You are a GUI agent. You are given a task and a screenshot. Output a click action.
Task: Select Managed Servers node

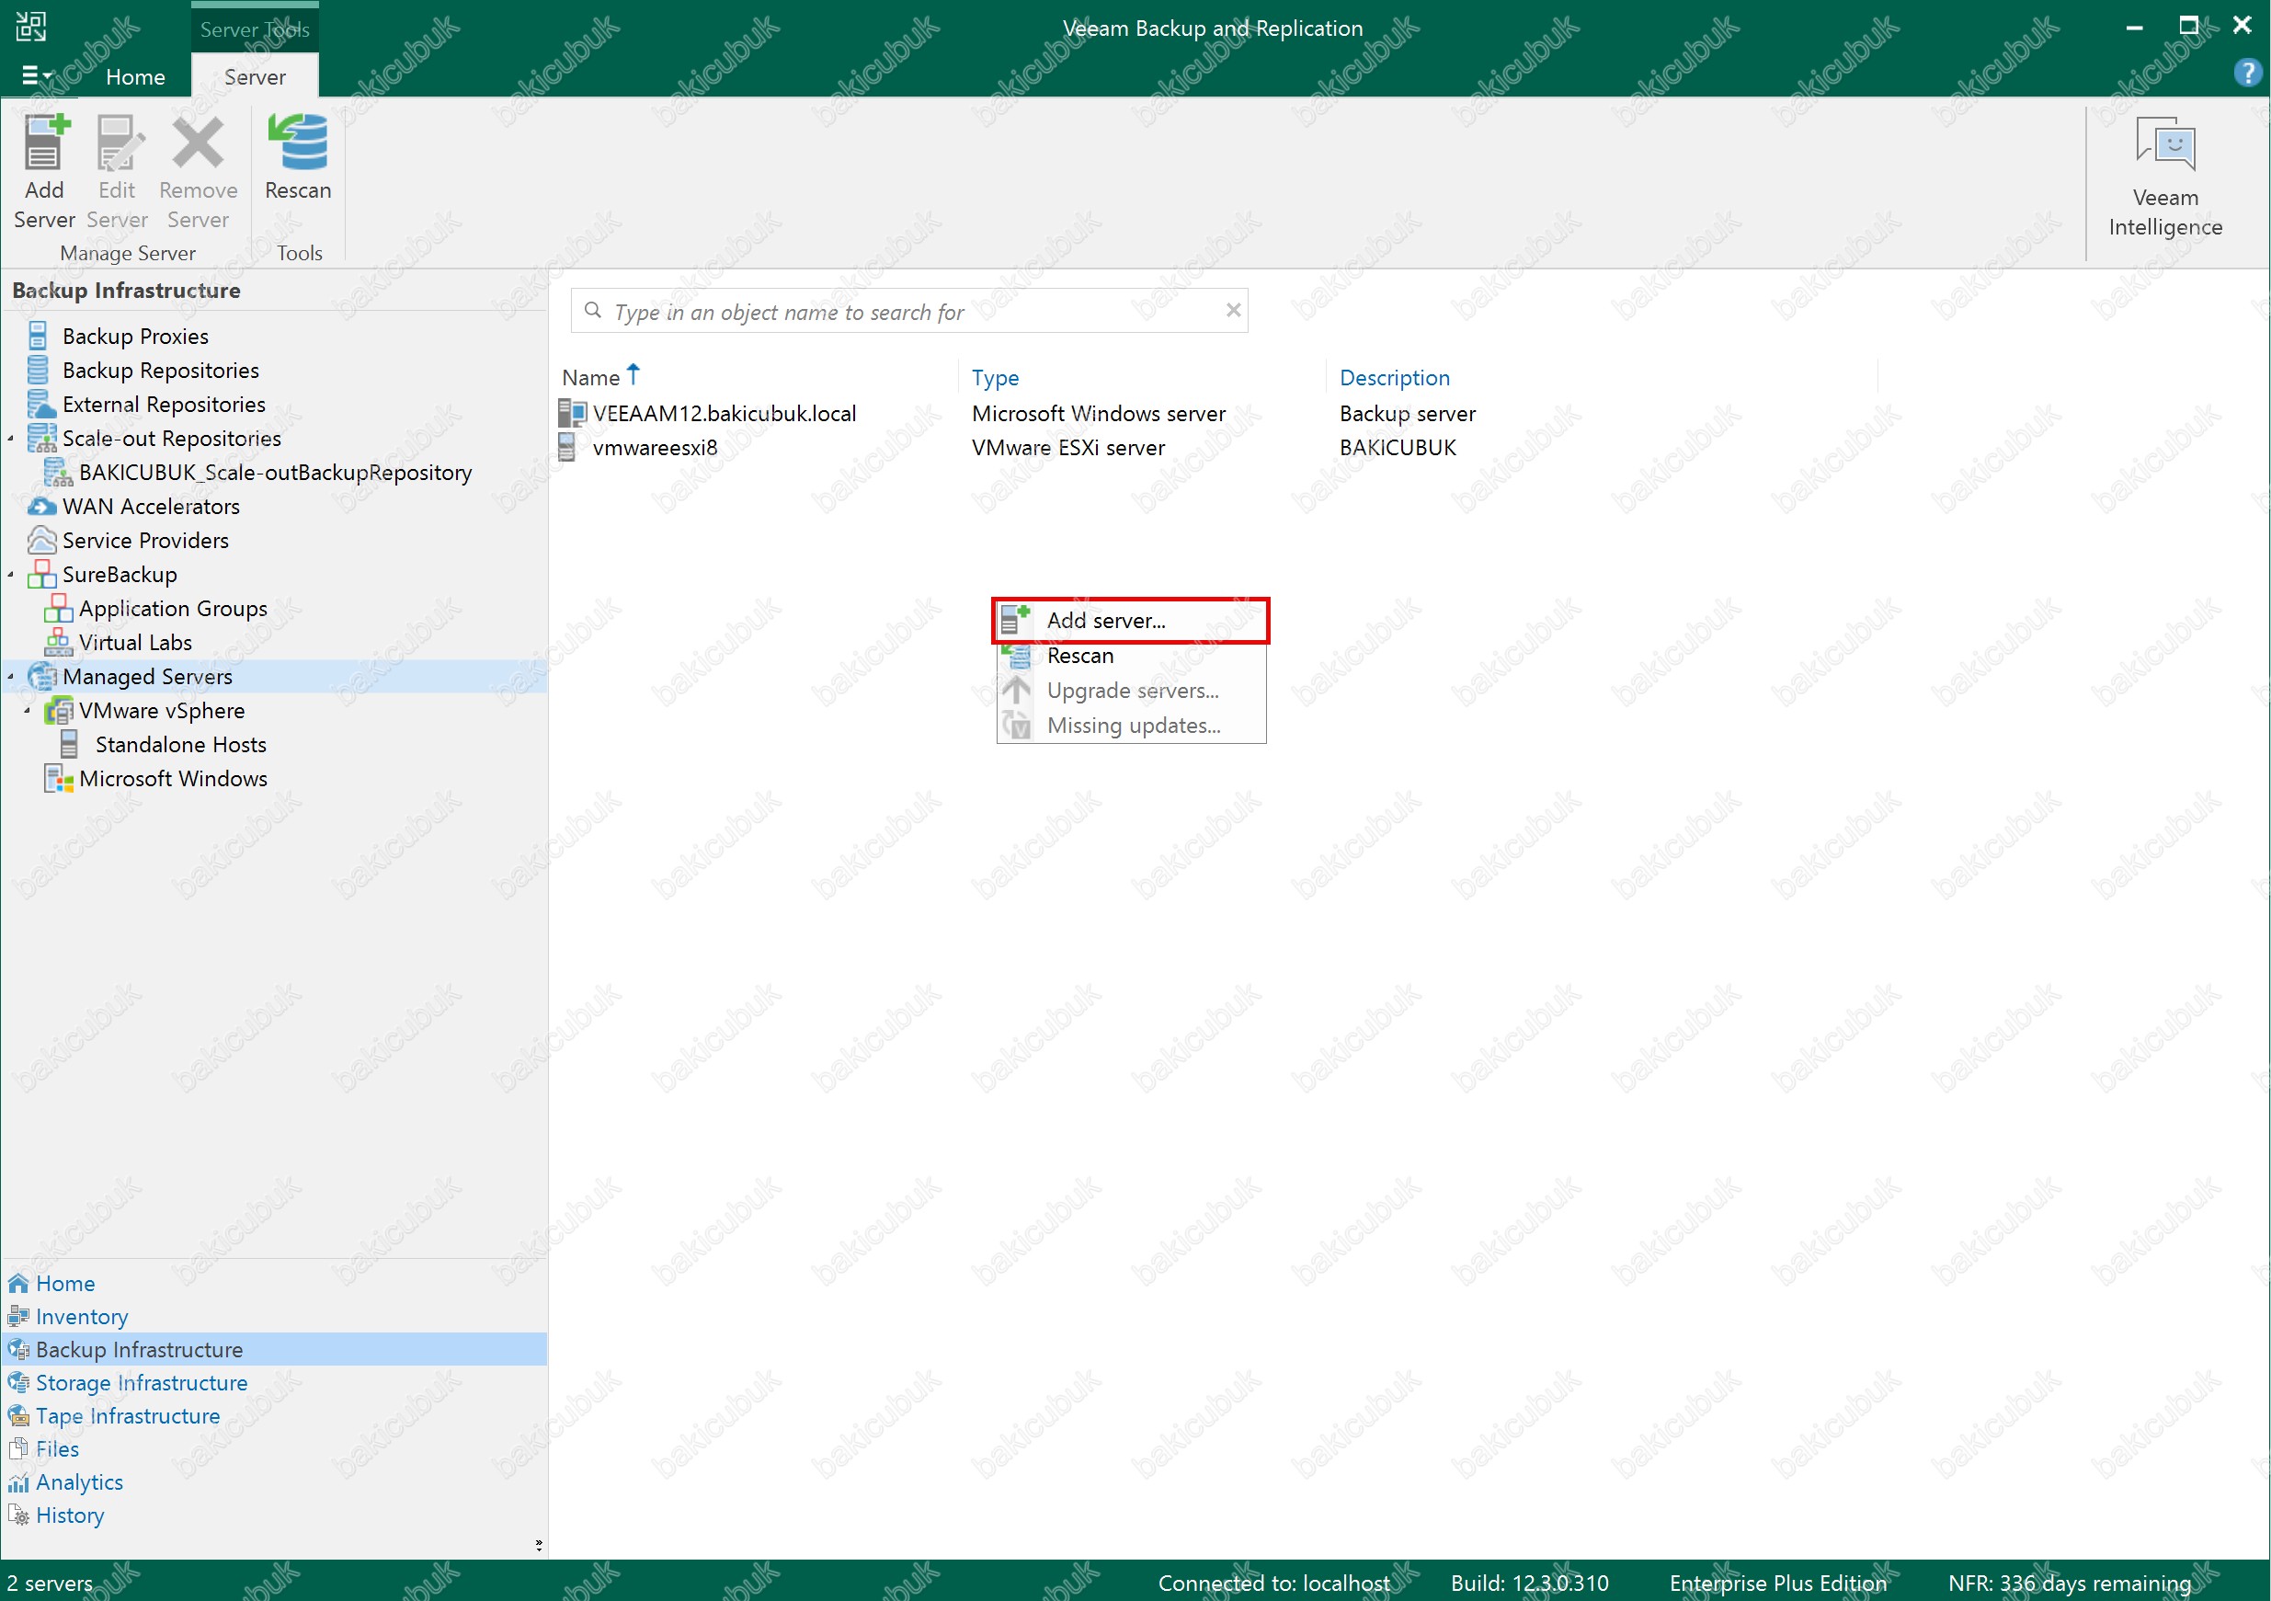(x=147, y=677)
